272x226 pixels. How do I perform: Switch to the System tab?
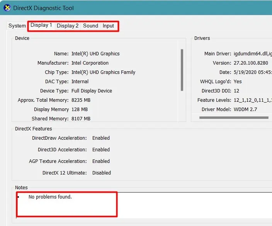tap(17, 26)
